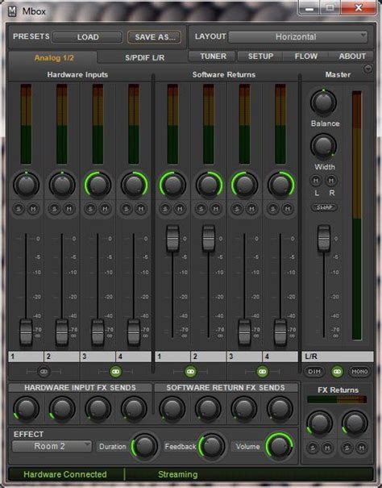Viewport: 382px width, 488px height.
Task: Mute the Master left channel
Action: [x=316, y=180]
